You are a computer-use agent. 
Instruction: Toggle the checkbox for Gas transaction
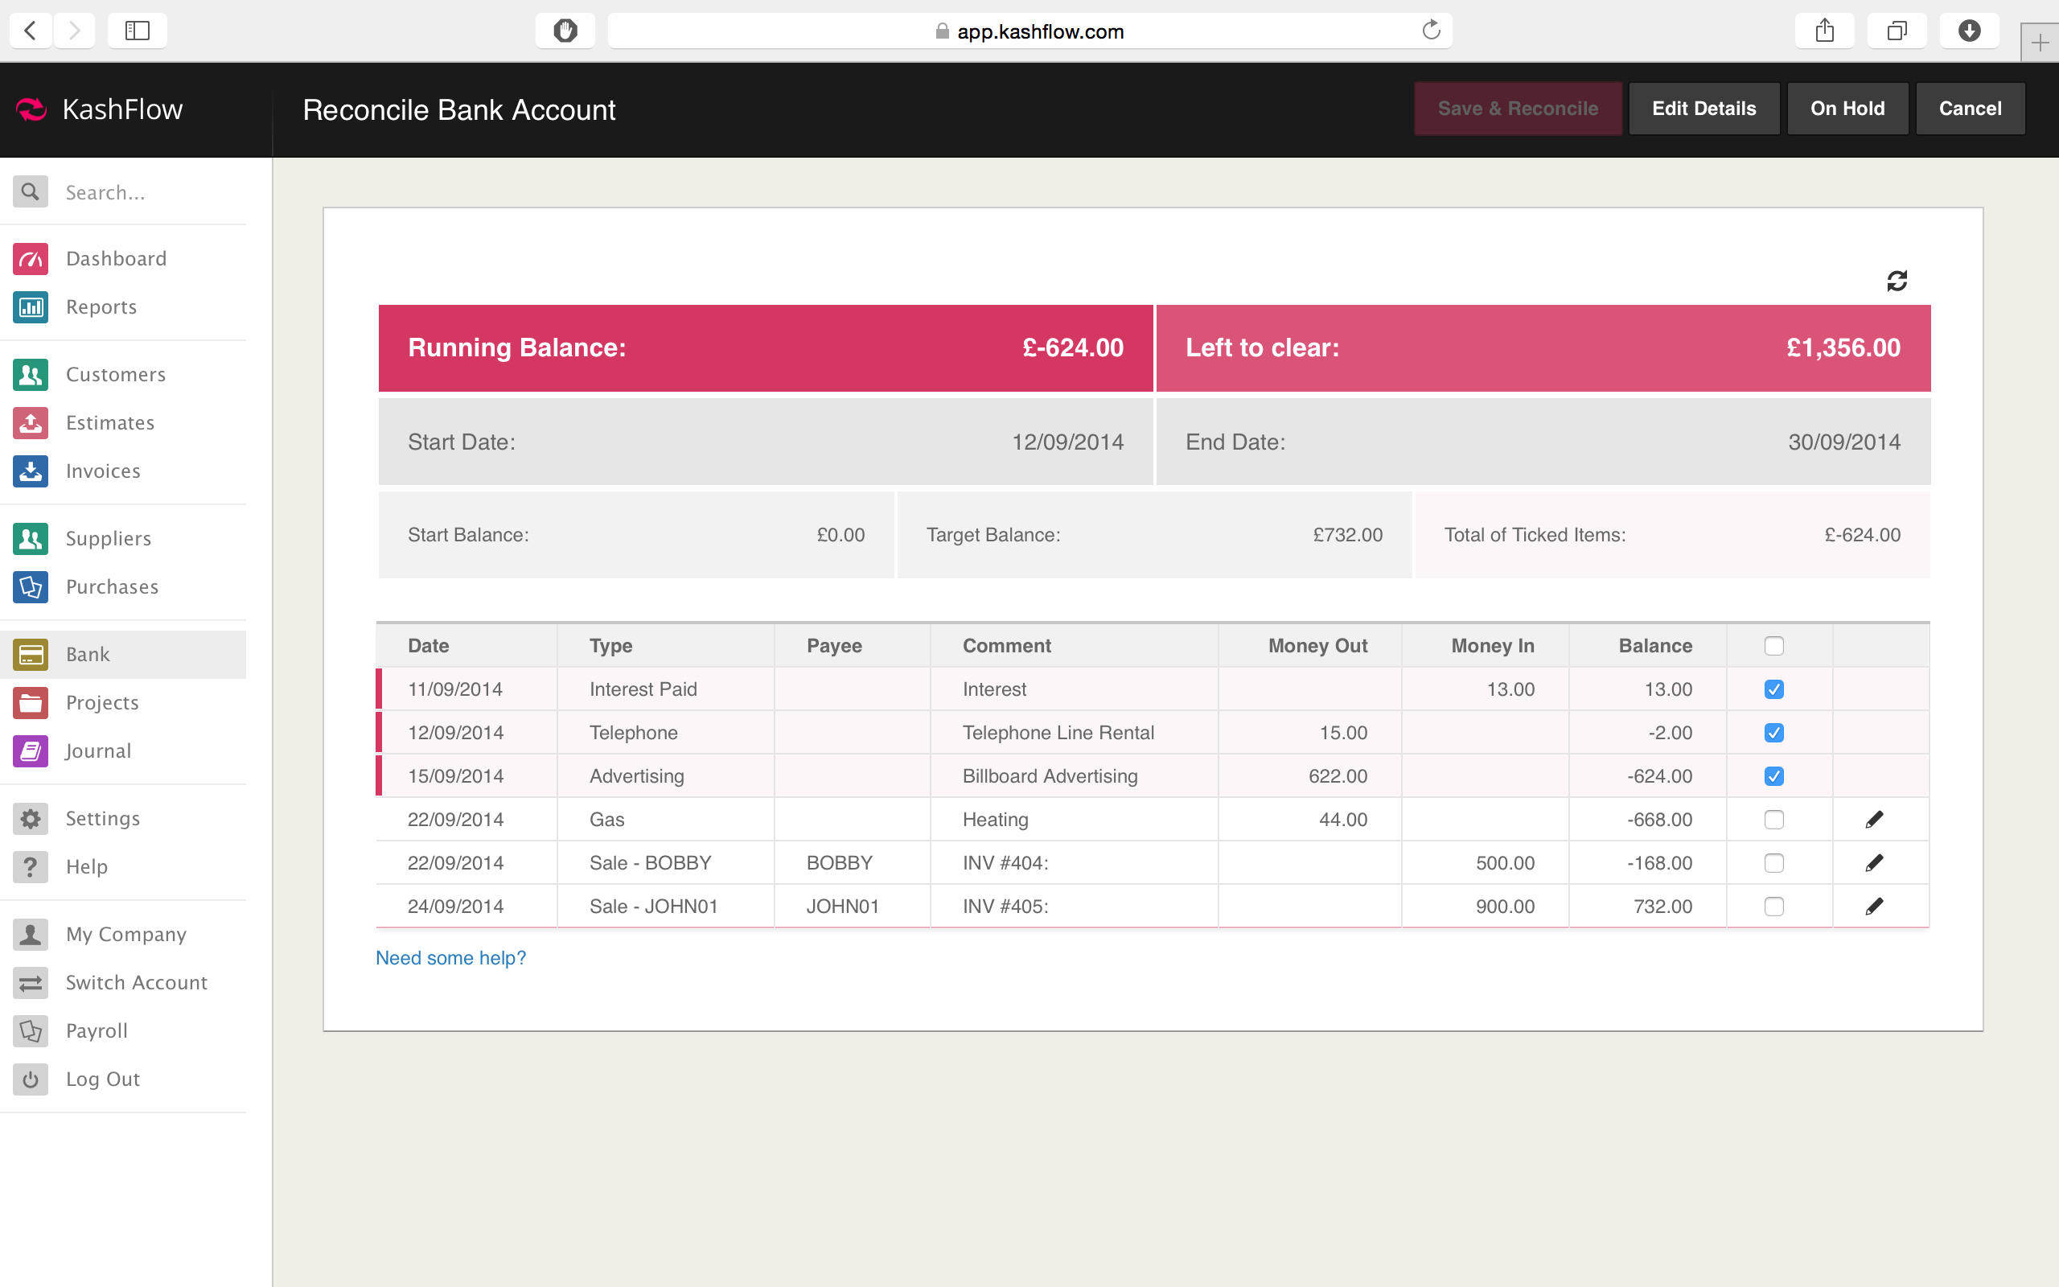coord(1773,819)
